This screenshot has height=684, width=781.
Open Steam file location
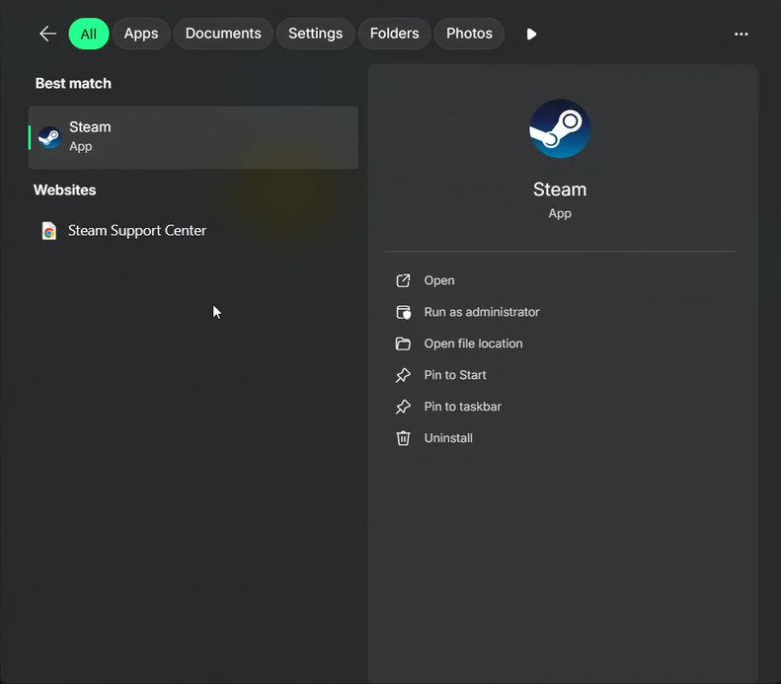point(473,343)
